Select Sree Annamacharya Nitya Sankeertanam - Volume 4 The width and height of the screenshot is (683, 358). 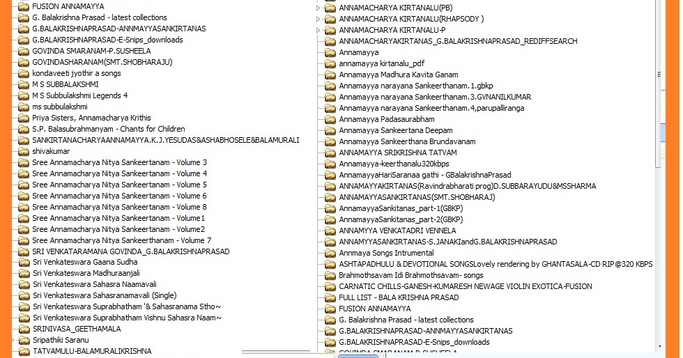tap(119, 173)
